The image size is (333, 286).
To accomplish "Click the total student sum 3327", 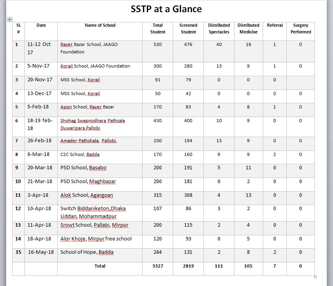I will pyautogui.click(x=157, y=266).
